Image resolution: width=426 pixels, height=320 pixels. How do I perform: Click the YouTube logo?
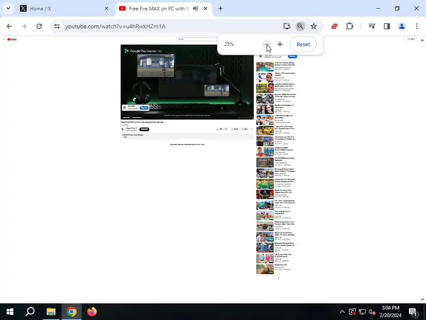[12, 39]
